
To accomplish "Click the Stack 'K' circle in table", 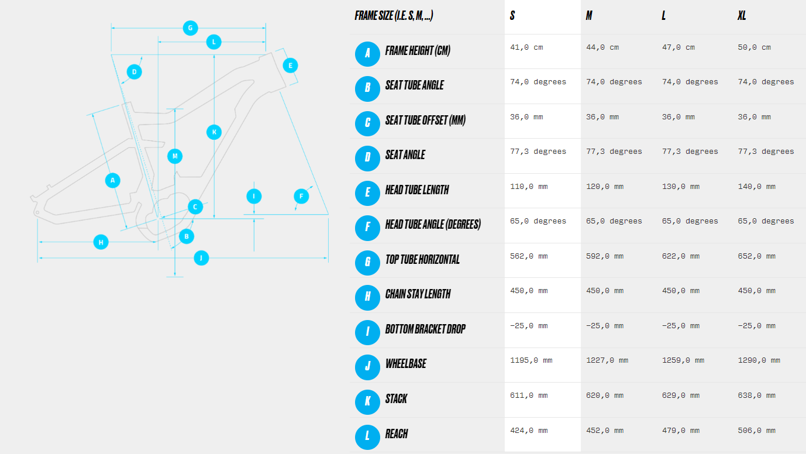I will coord(367,402).
